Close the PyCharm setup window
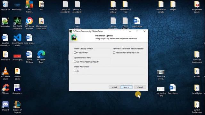 (144, 31)
